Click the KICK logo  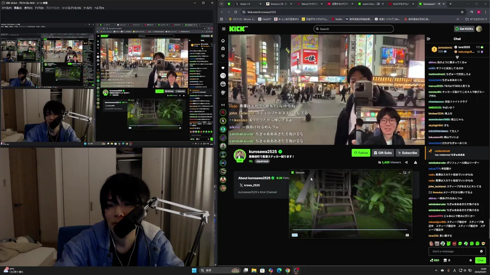click(x=238, y=29)
